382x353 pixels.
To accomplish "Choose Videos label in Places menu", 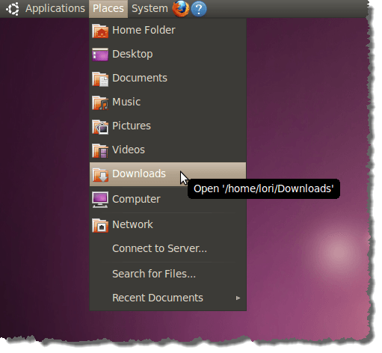I will (129, 150).
